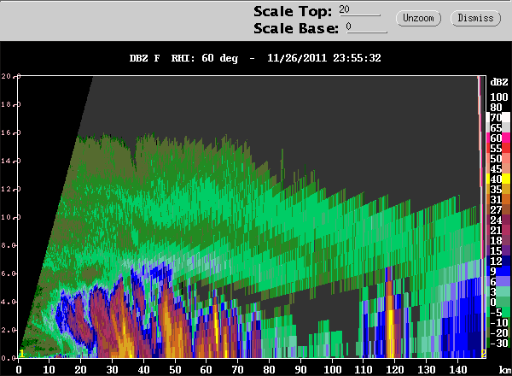Click the dBZ legend heading

[499, 82]
